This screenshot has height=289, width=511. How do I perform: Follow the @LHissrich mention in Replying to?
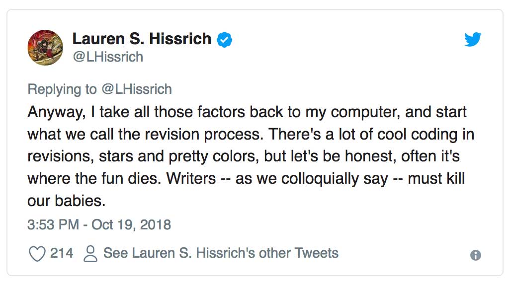[137, 89]
